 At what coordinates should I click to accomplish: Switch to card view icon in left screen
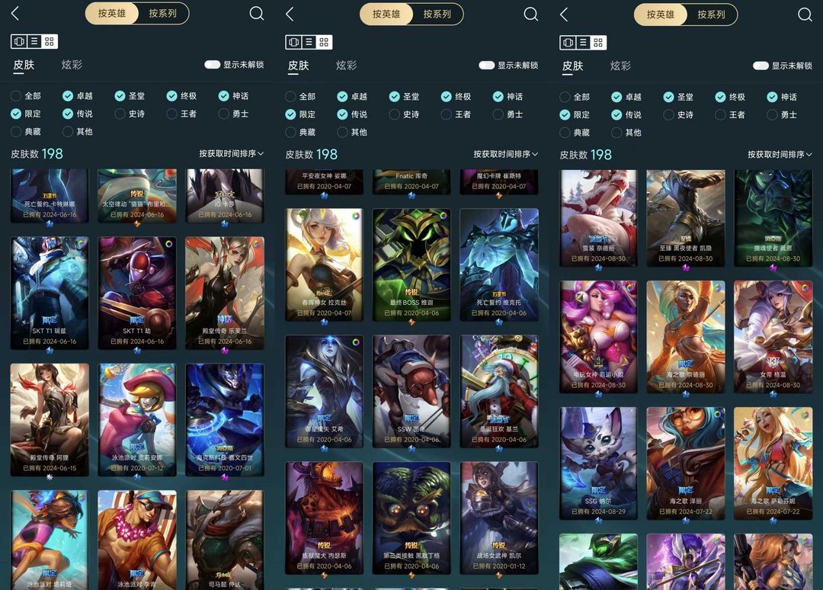click(x=19, y=41)
